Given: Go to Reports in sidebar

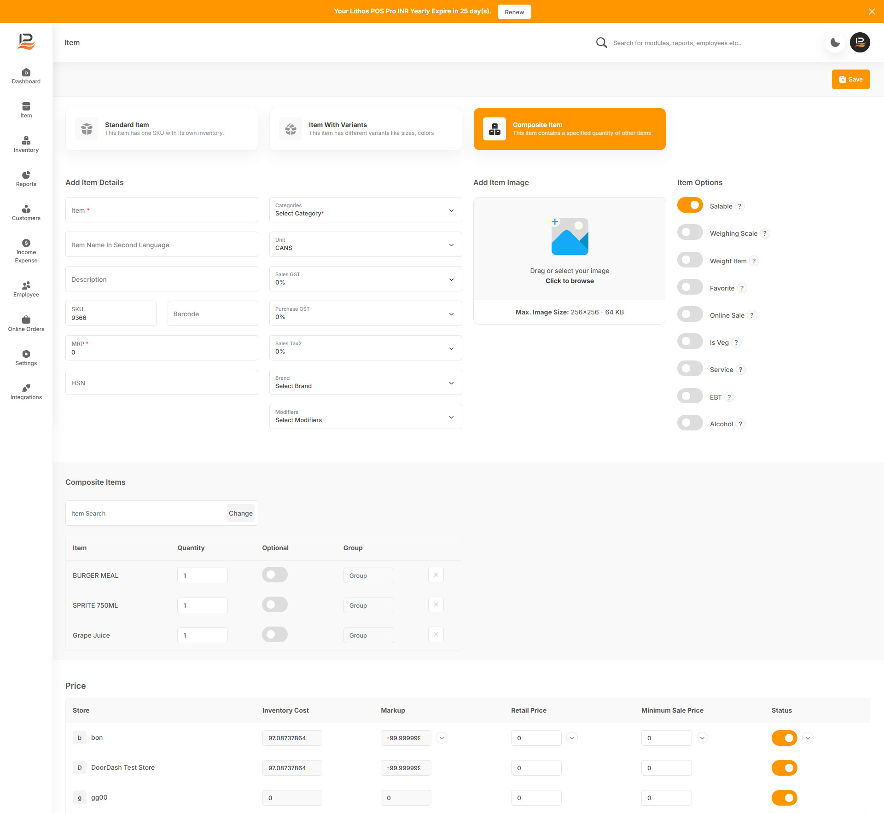Looking at the screenshot, I should point(26,179).
